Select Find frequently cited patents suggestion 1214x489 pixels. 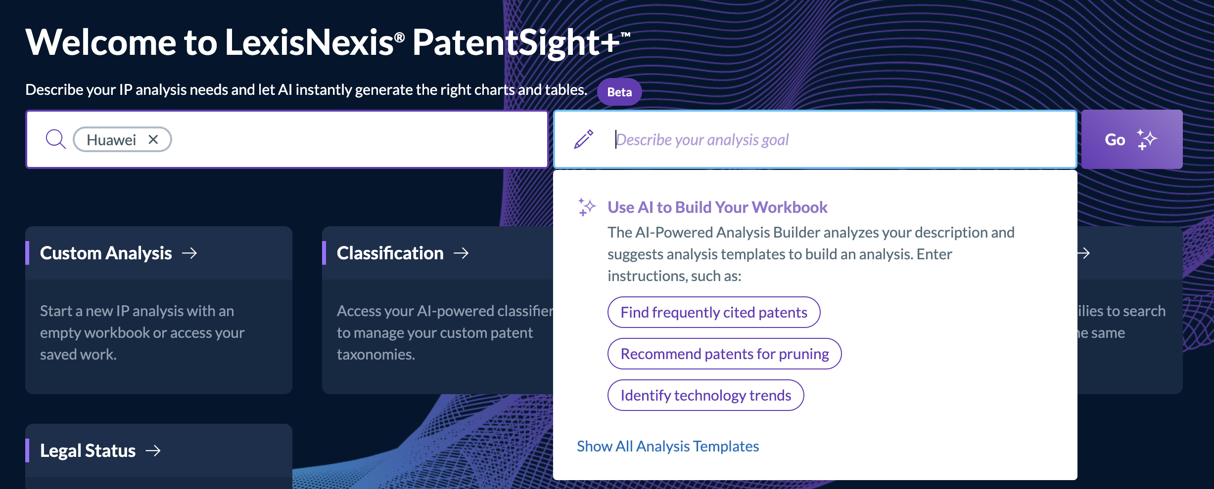[x=714, y=312]
